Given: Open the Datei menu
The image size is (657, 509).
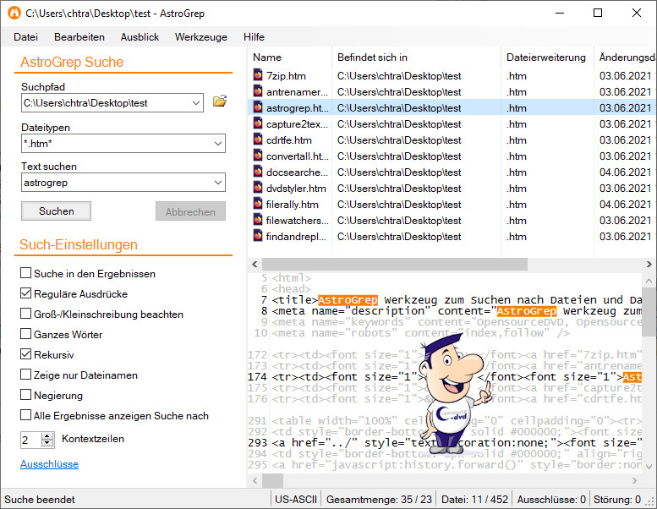Looking at the screenshot, I should click(x=25, y=37).
